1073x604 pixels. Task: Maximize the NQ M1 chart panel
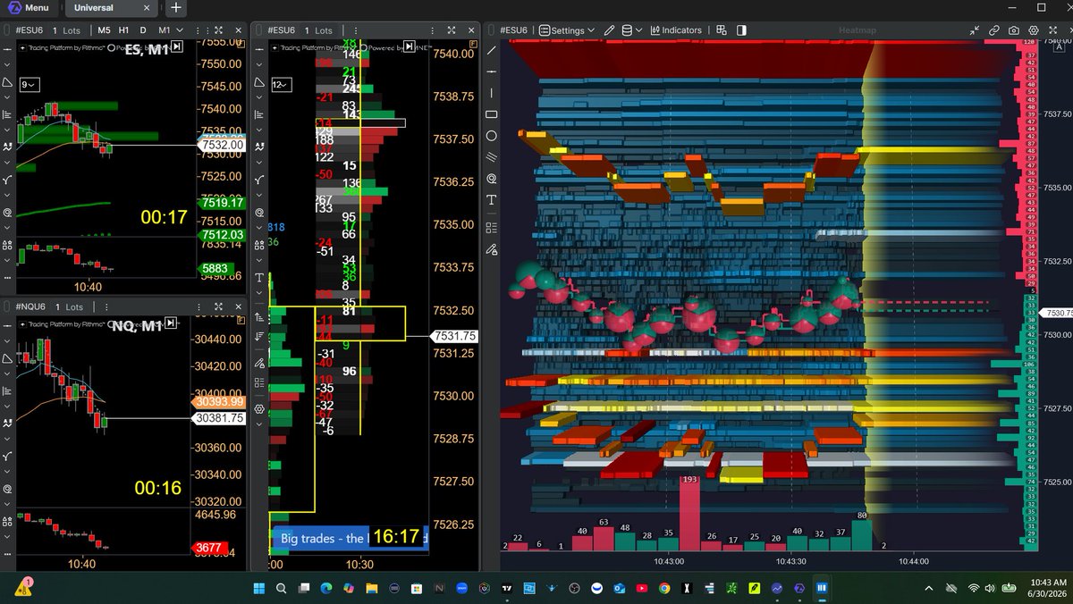pos(218,306)
